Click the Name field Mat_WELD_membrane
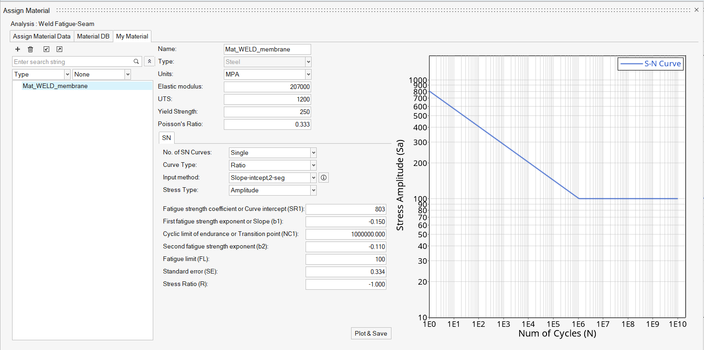Image resolution: width=704 pixels, height=350 pixels. coord(267,49)
